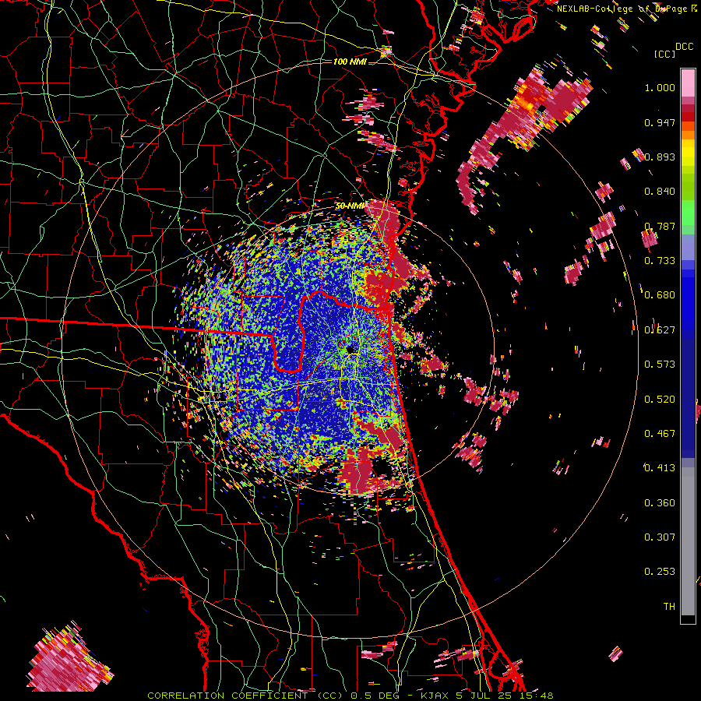Click the 0.307 scale value
Screen dimensions: 701x701
(660, 537)
